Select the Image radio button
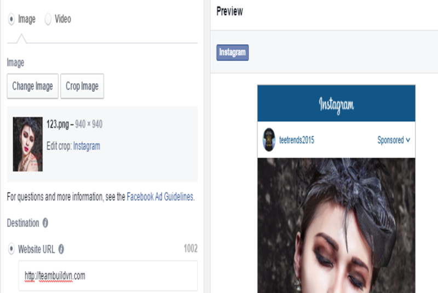The image size is (438, 293). tap(11, 19)
